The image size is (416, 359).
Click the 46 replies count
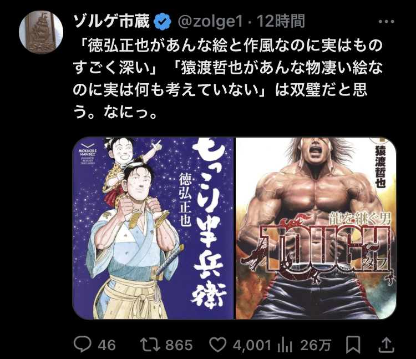106,345
